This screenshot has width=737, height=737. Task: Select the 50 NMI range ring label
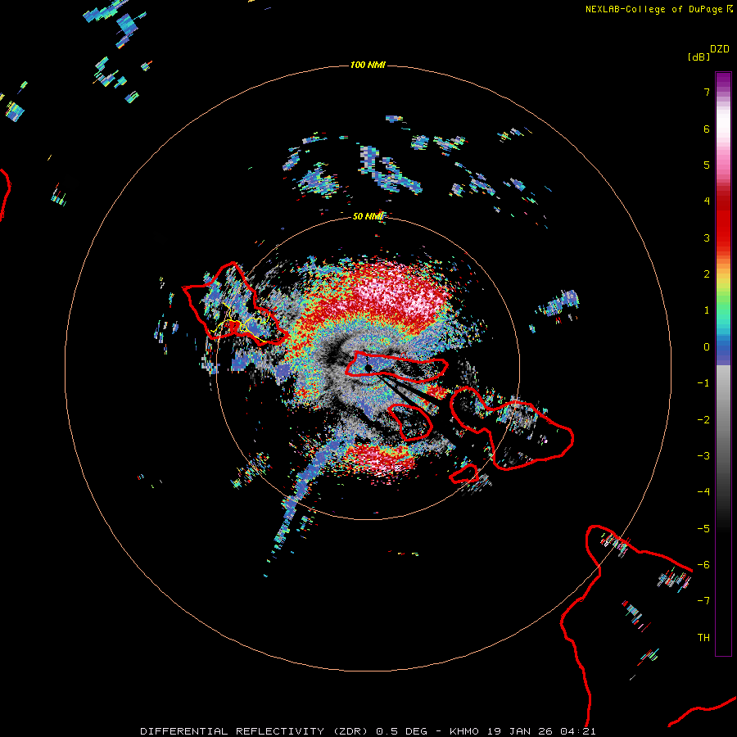[x=368, y=216]
